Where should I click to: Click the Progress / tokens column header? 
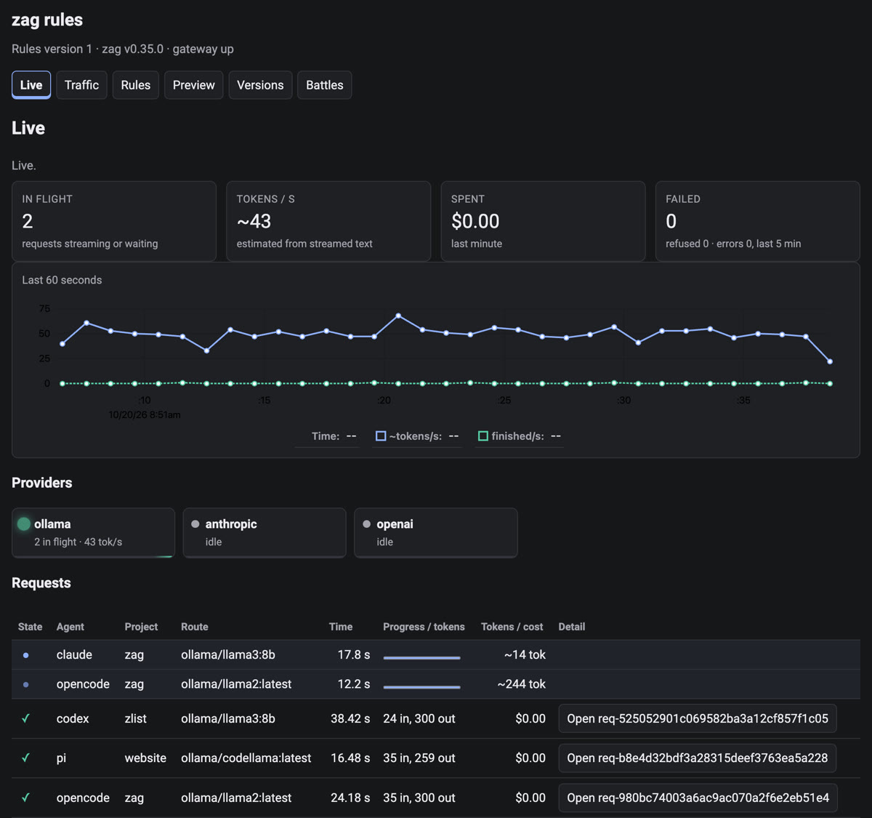424,627
